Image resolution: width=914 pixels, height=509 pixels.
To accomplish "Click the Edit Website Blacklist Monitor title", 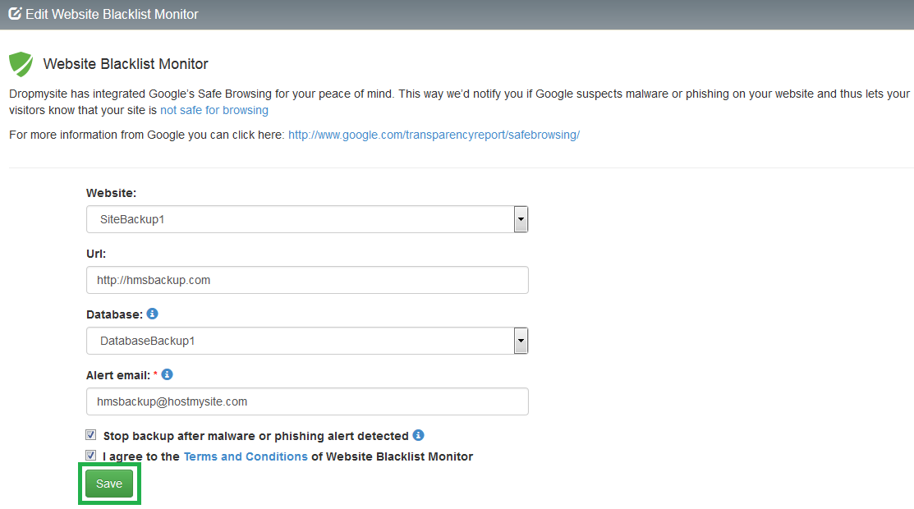I will pyautogui.click(x=112, y=14).
